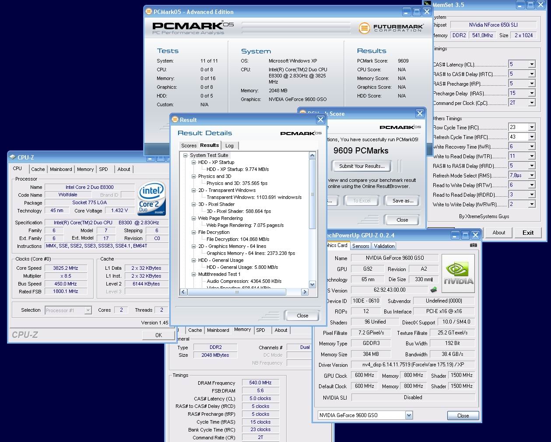
Task: Collapse the Multithreaded Test 1 node
Action: (x=194, y=274)
